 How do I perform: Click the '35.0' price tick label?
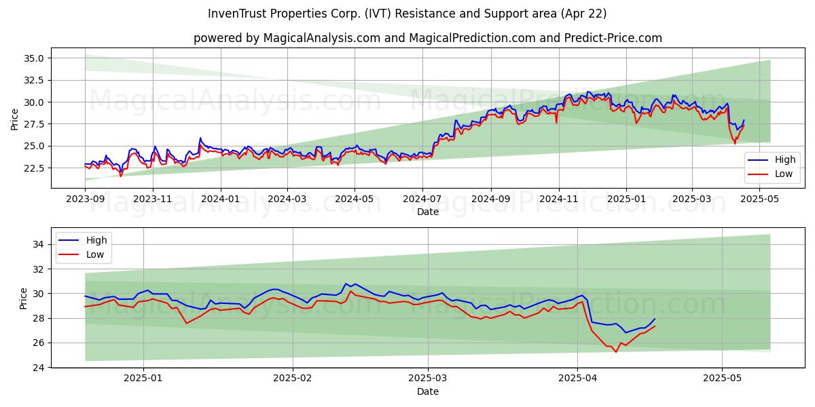pyautogui.click(x=35, y=58)
